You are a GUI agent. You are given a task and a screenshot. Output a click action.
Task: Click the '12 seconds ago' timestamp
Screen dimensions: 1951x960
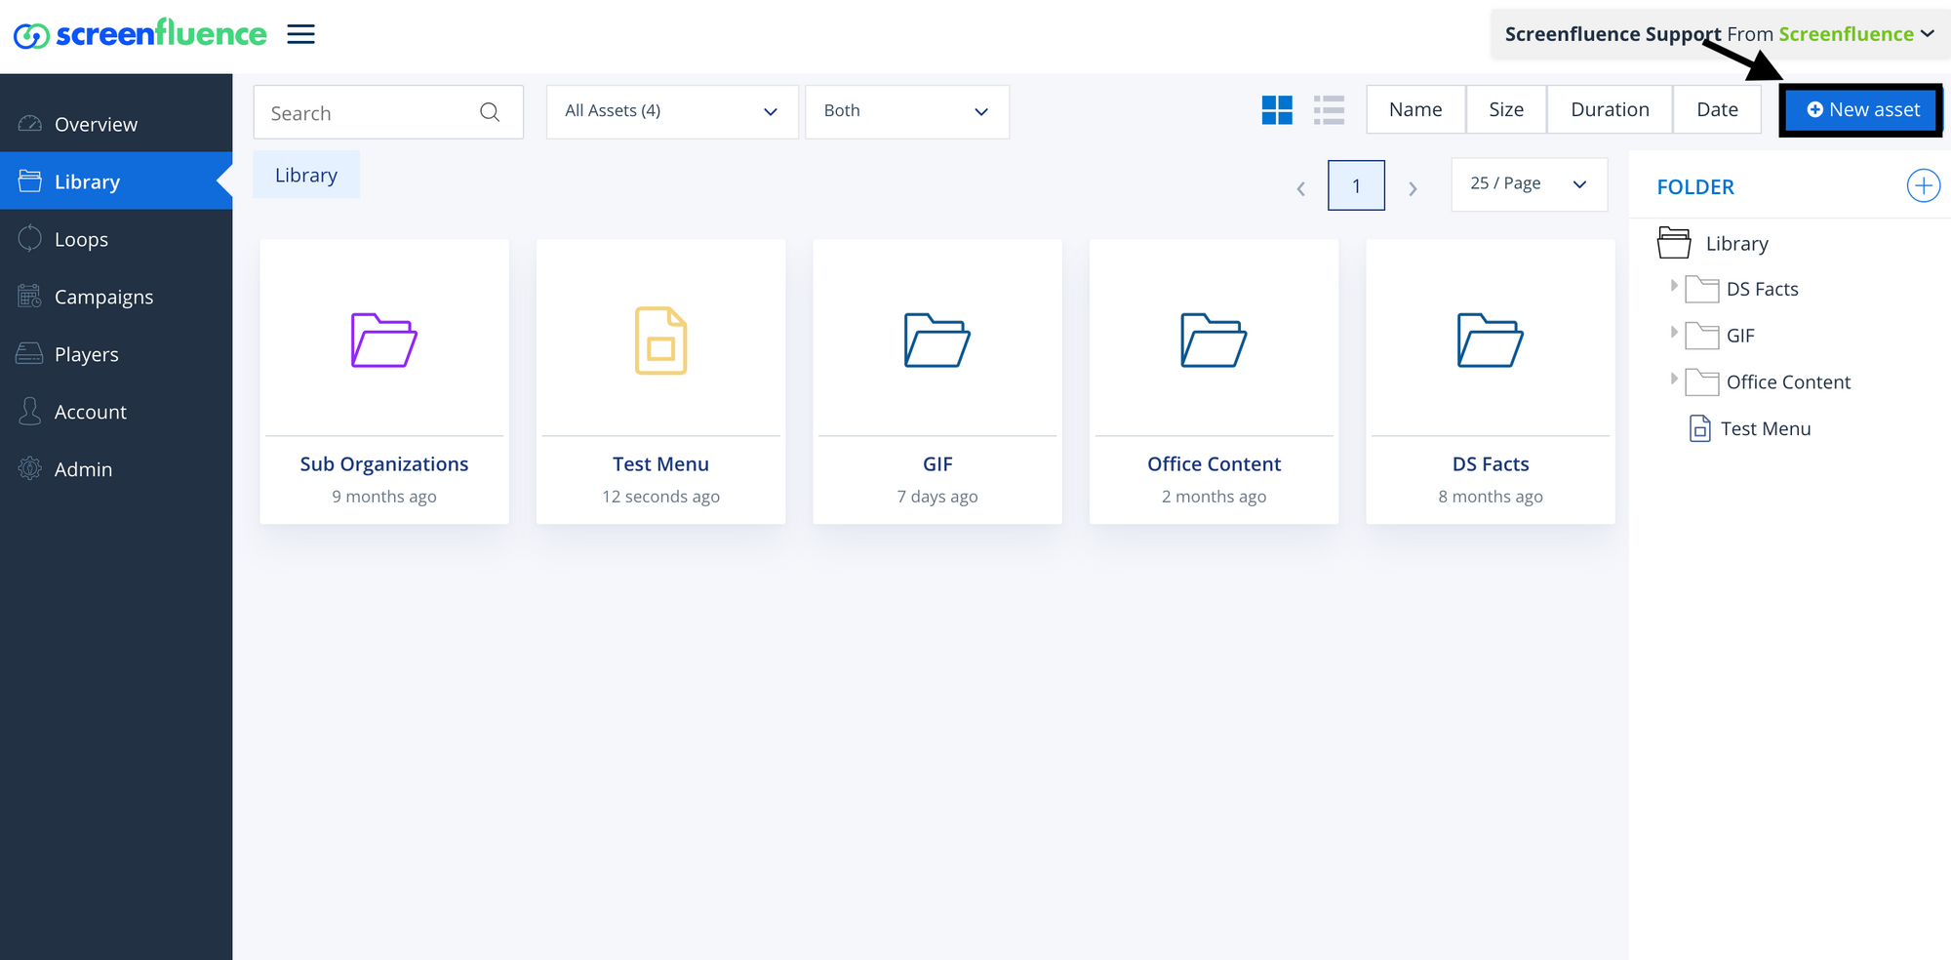[661, 497]
